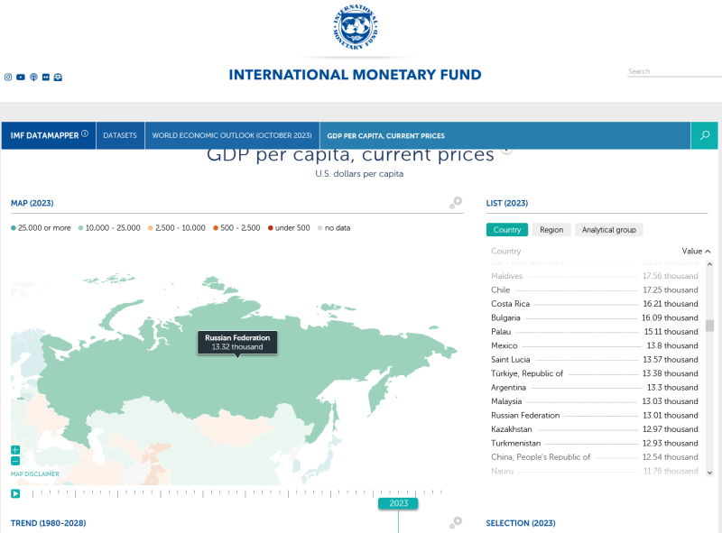The image size is (722, 533).
Task: Zoom in on the map
Action: (15, 450)
